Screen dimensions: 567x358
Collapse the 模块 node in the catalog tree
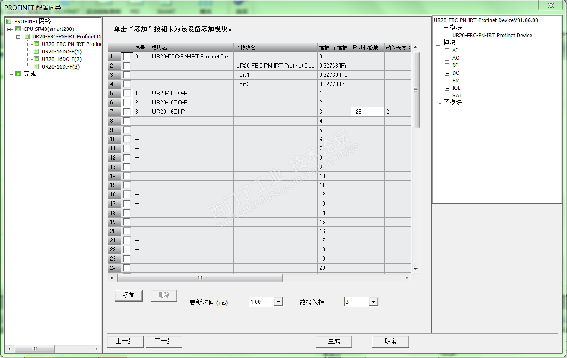[x=438, y=43]
